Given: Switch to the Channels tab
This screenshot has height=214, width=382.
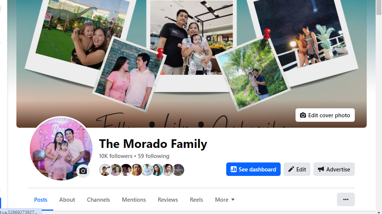Looking at the screenshot, I should point(98,199).
